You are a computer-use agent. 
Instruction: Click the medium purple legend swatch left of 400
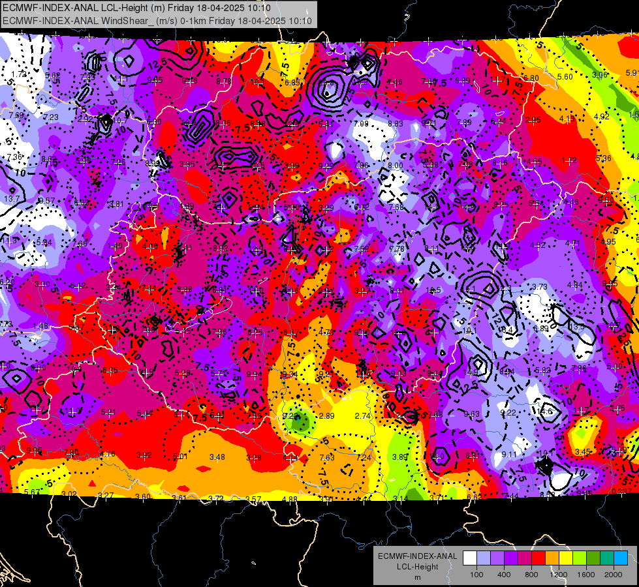click(x=497, y=558)
